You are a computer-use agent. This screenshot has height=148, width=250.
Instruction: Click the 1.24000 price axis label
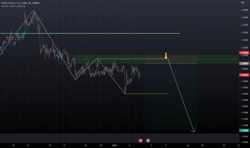point(244,17)
